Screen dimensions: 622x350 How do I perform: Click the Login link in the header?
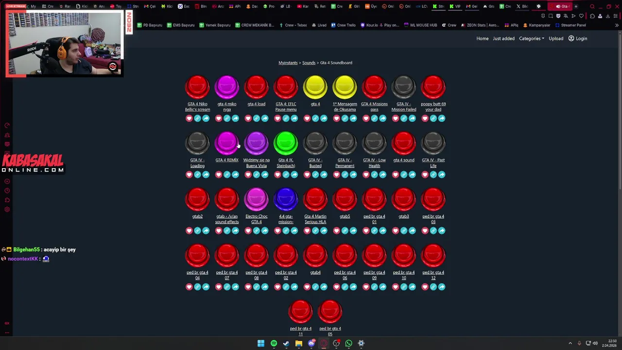click(578, 38)
